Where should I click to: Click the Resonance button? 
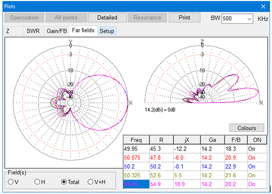147,18
